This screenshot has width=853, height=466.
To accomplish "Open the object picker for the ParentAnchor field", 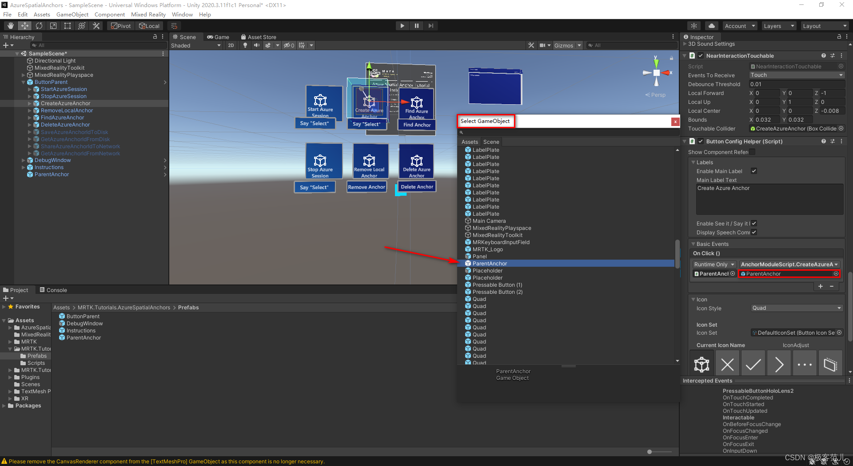I will [836, 274].
